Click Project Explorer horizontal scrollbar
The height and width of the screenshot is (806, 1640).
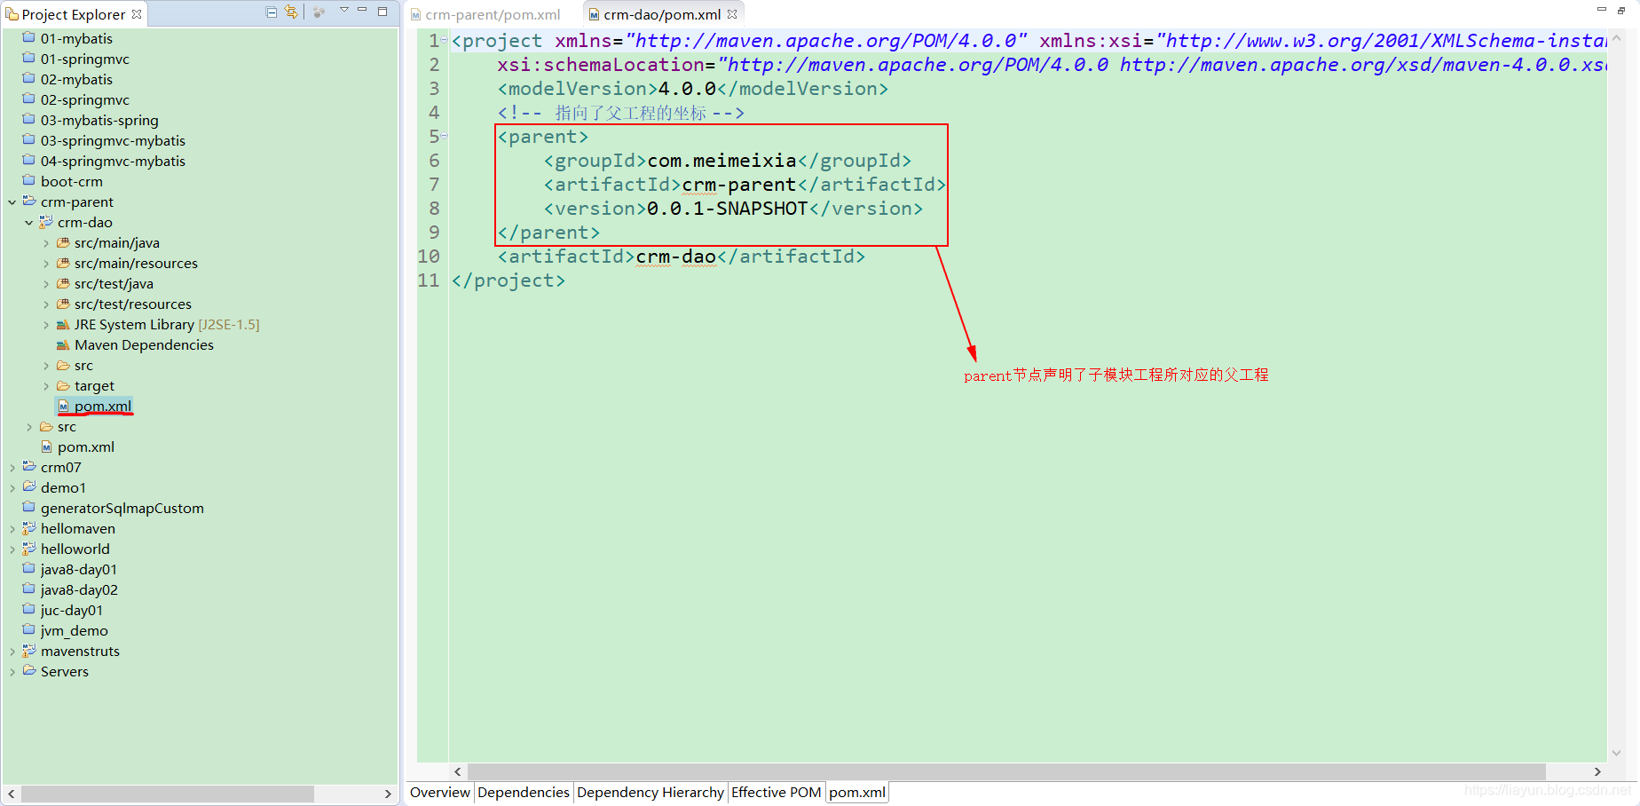(168, 794)
